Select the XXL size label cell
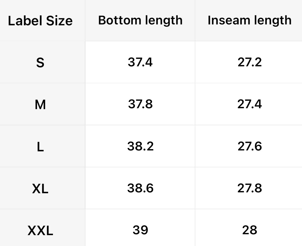The width and height of the screenshot is (302, 246). tap(40, 231)
